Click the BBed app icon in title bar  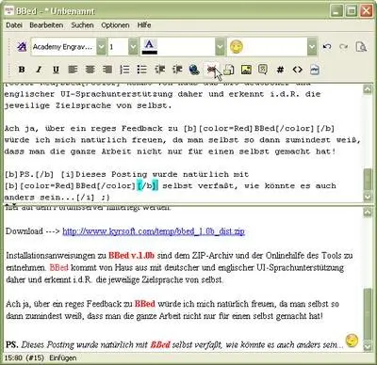point(8,11)
